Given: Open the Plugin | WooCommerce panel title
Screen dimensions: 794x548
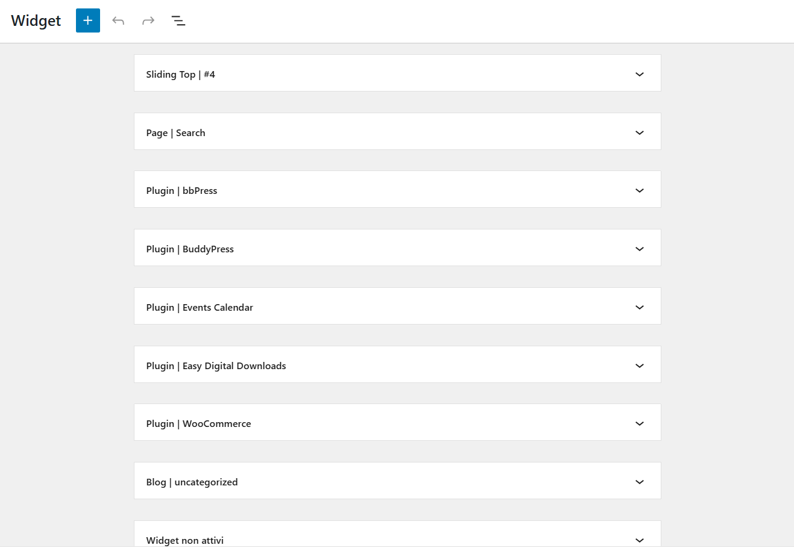Looking at the screenshot, I should [198, 424].
